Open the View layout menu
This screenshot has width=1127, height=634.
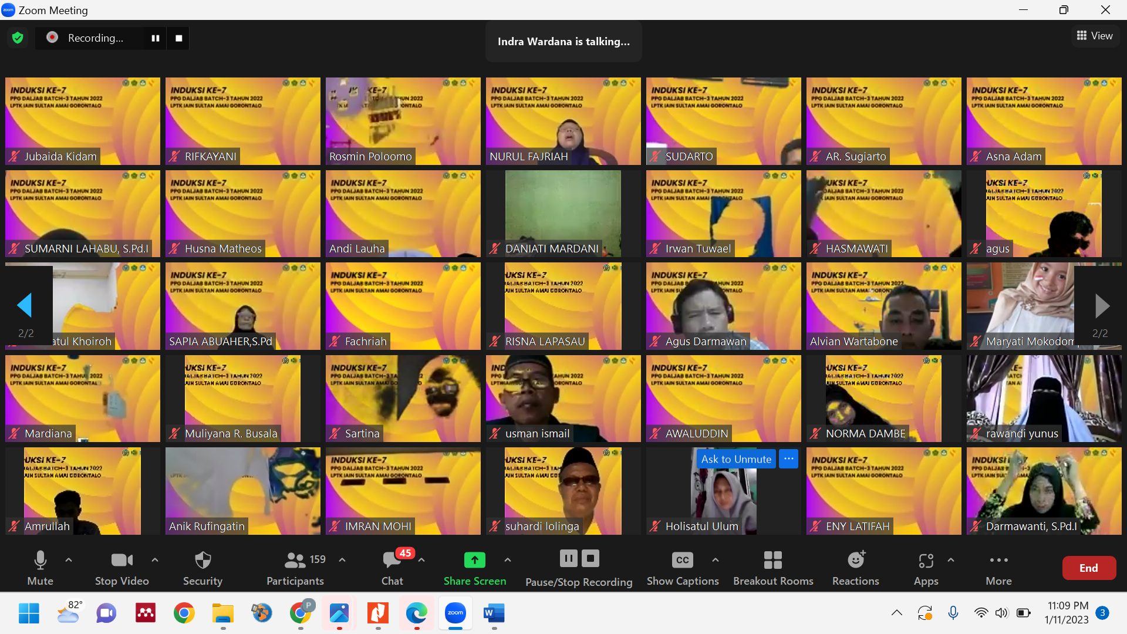click(x=1095, y=36)
